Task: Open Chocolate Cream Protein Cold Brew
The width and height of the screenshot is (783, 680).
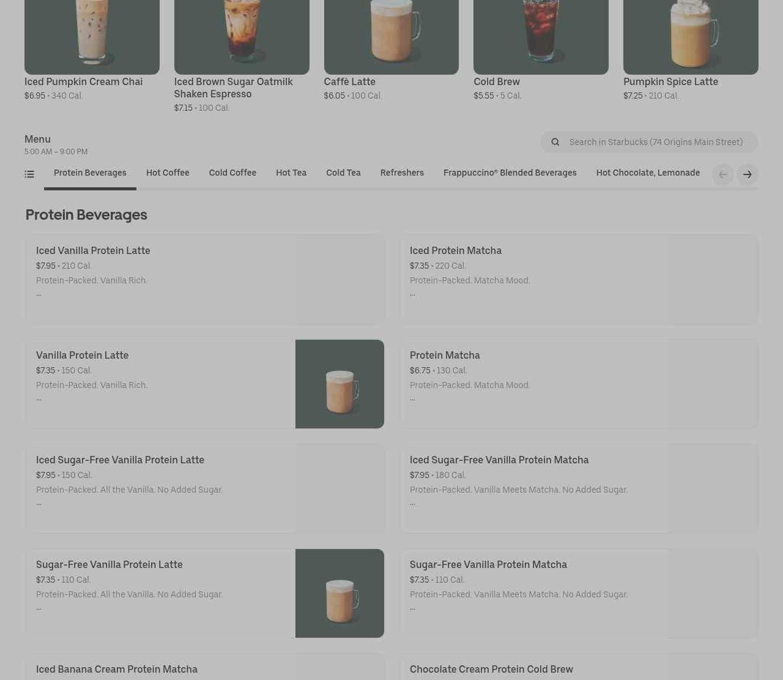Action: coord(579,667)
